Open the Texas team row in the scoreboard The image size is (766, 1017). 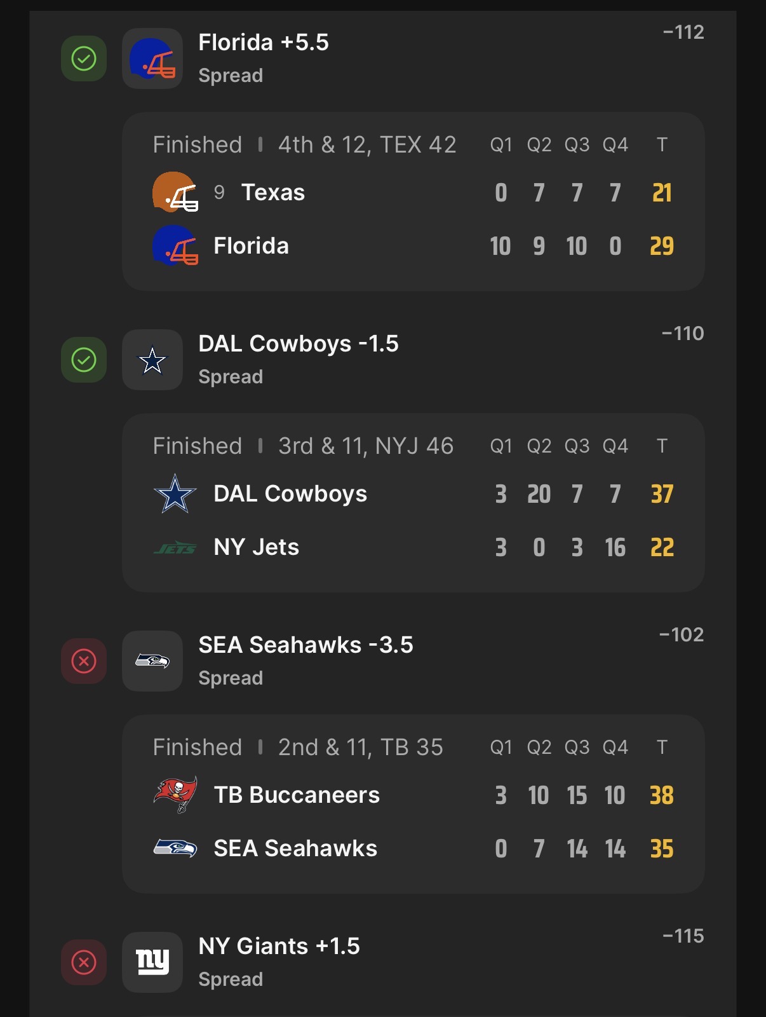[x=273, y=193]
